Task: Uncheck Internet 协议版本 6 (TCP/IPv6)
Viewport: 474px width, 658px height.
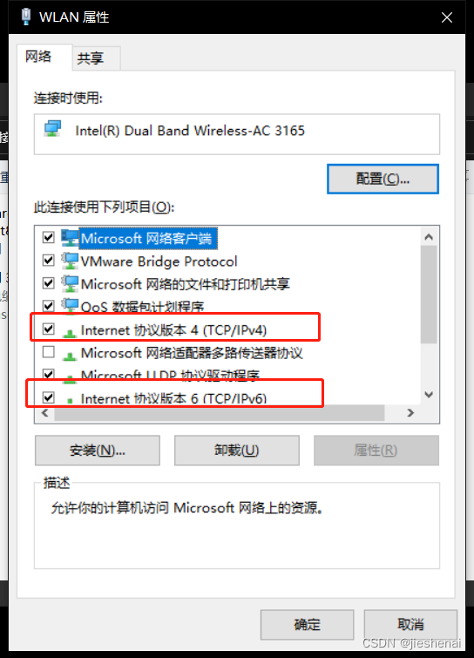Action: pyautogui.click(x=49, y=397)
